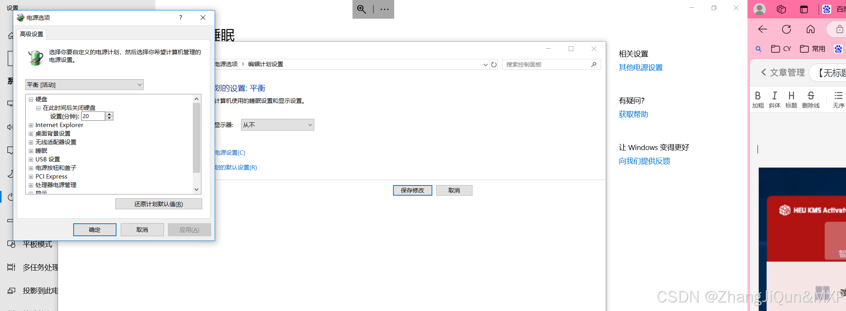Open 平板模式 in the Settings sidebar
This screenshot has width=846, height=311.
pos(37,244)
